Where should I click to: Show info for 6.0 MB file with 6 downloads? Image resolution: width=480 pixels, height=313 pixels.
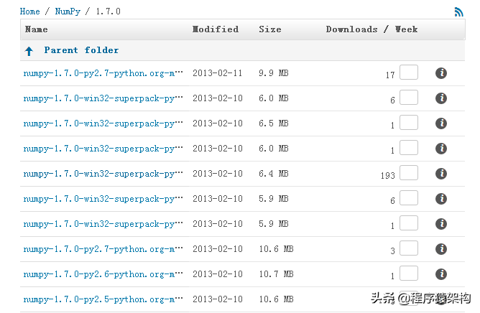440,98
